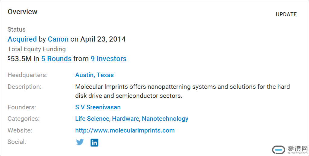Image resolution: width=309 pixels, height=156 pixels.
Task: Click the Total Equity Funding label
Action: pyautogui.click(x=37, y=49)
